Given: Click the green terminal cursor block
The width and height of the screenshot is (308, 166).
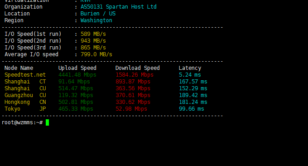Looking at the screenshot, I should click(x=48, y=122).
